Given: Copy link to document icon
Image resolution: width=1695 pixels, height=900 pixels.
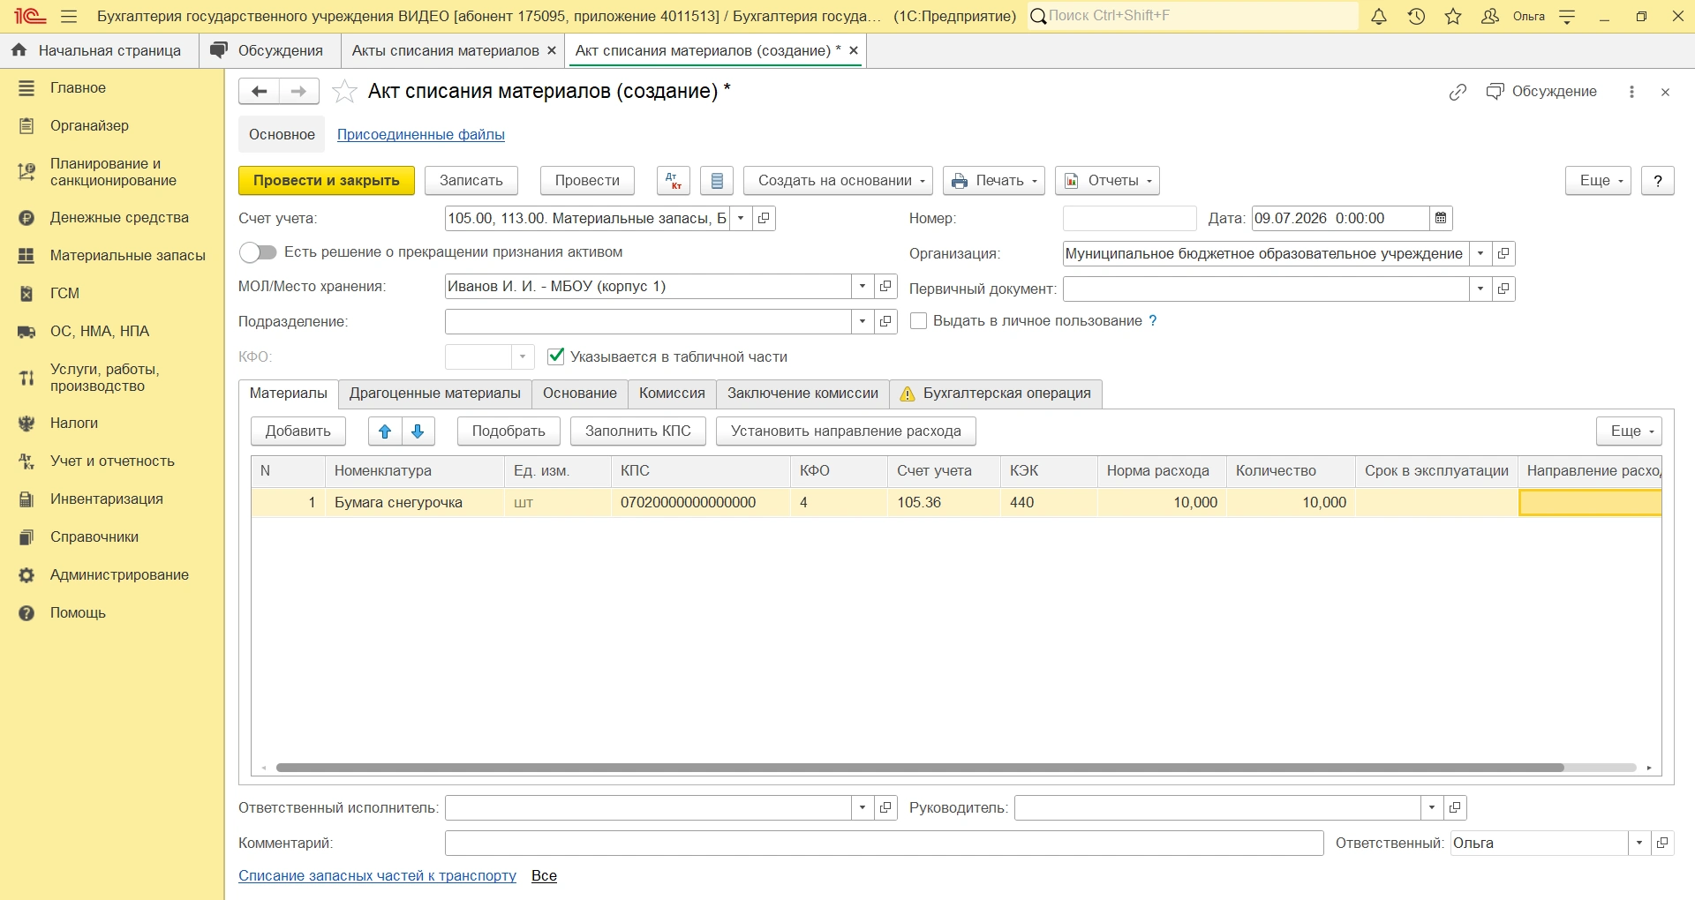Looking at the screenshot, I should point(1458,92).
